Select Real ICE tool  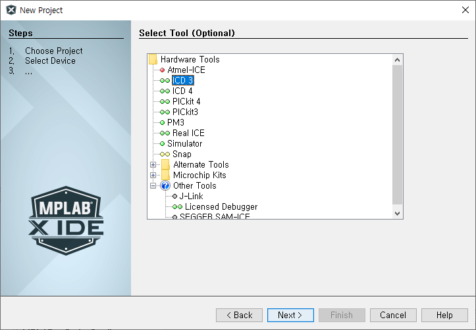[188, 133]
